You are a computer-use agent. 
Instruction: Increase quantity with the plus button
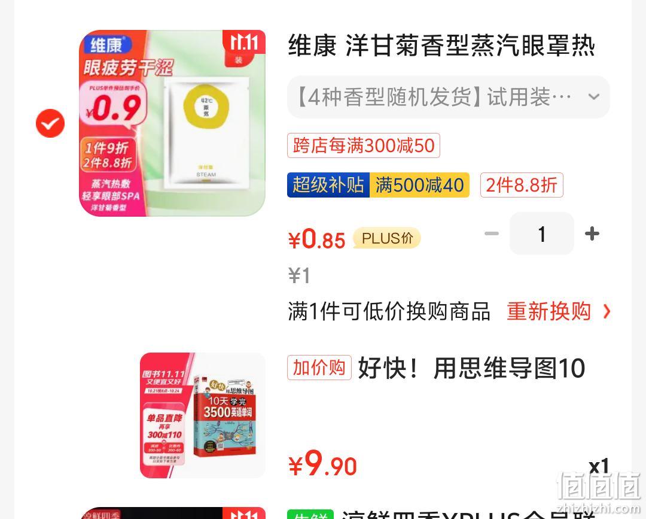(592, 233)
